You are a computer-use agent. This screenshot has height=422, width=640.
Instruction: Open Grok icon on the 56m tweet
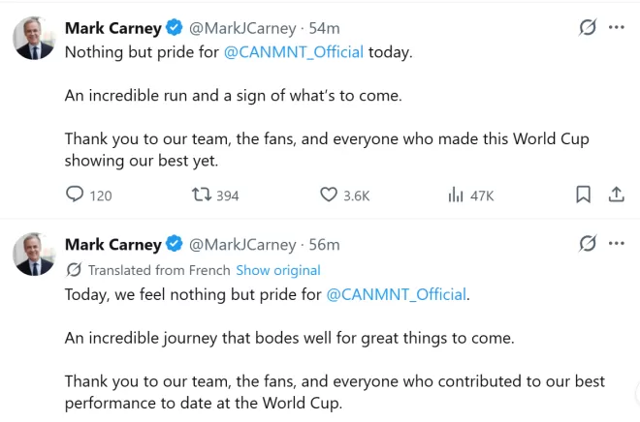pyautogui.click(x=588, y=244)
